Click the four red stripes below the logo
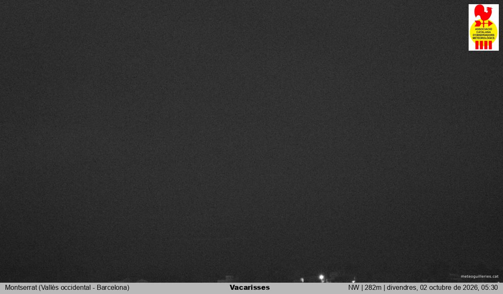This screenshot has width=503, height=294. [484, 45]
